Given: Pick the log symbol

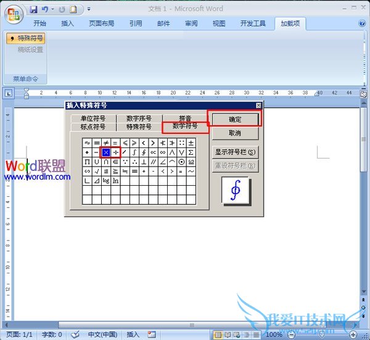Looking at the screenshot, I should (106, 181).
